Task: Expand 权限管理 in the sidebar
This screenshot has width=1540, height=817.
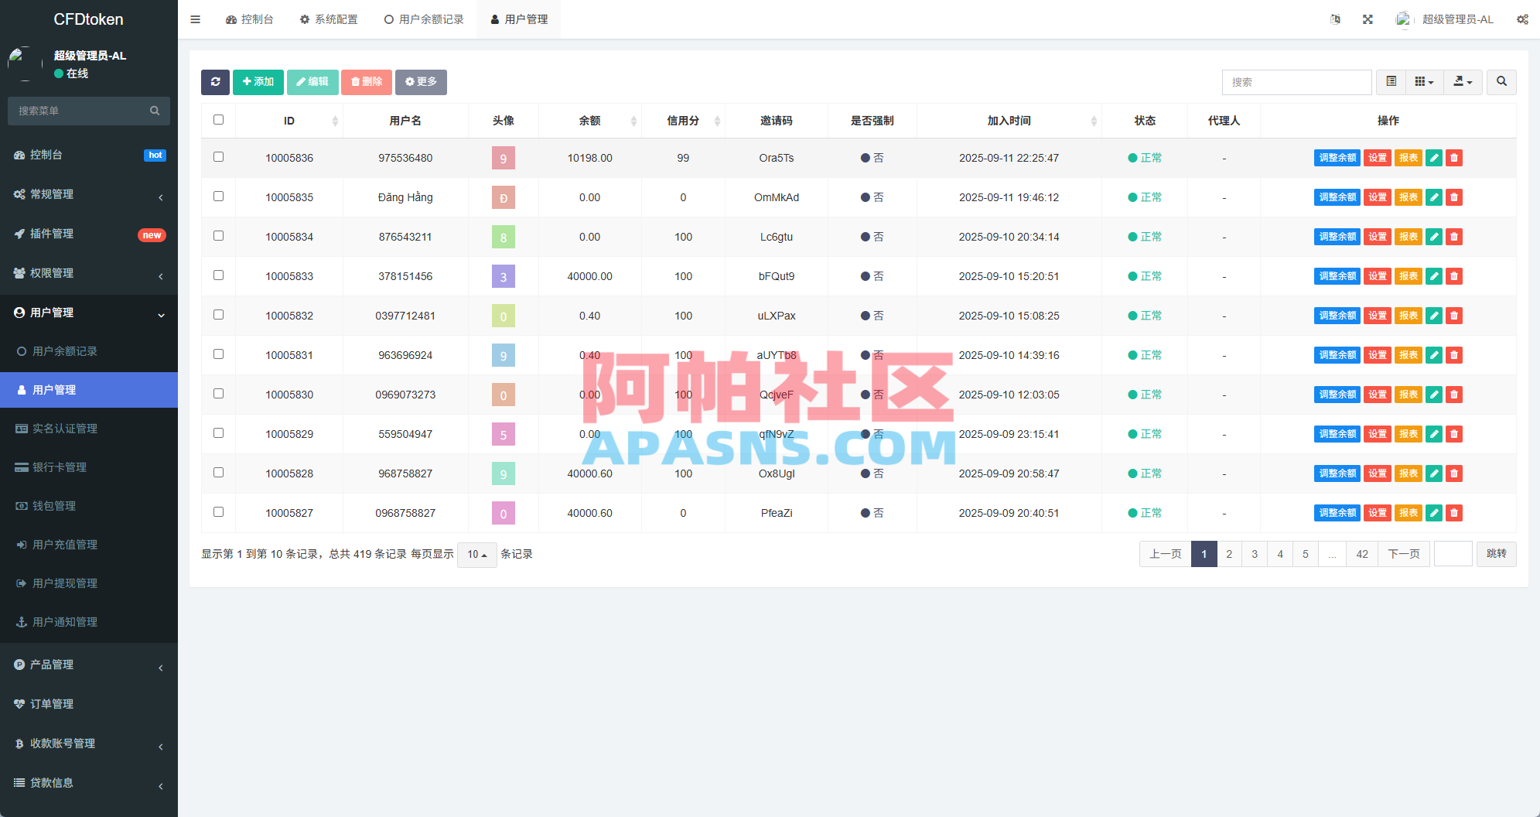Action: [89, 273]
